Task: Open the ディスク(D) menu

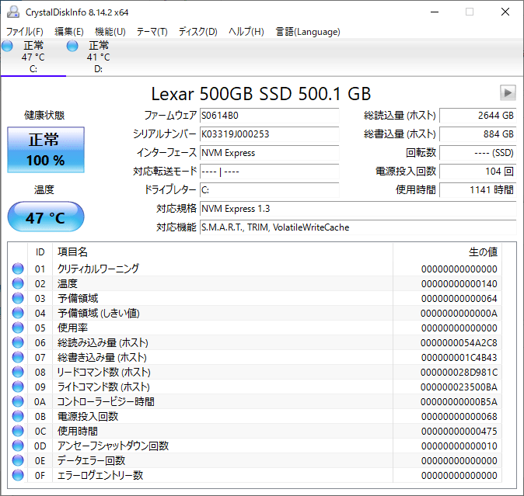Action: (x=197, y=32)
